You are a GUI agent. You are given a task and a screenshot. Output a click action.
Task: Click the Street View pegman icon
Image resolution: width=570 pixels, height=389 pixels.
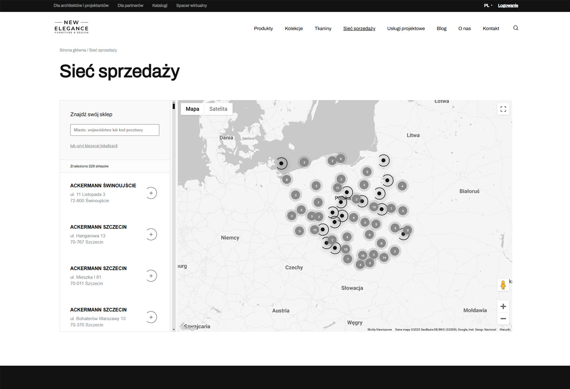pos(503,285)
